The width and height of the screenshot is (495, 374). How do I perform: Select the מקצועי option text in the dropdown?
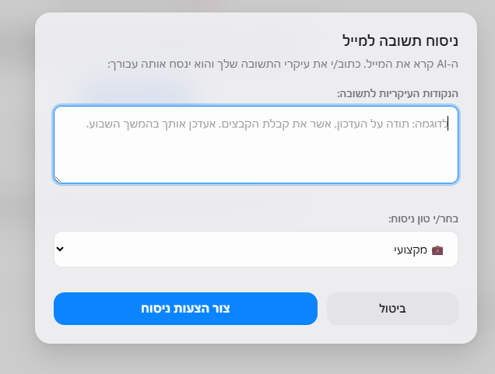410,250
